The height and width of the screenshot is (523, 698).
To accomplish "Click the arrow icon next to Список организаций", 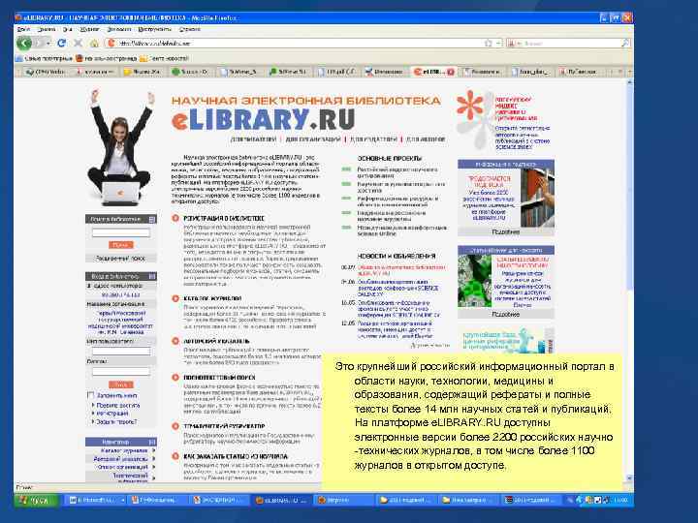I will pos(153,467).
